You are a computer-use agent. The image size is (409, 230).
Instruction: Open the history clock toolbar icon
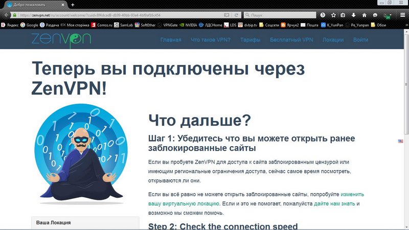click(x=323, y=15)
